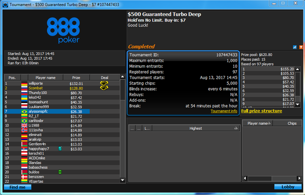Click the orange T icon beside Completed
Viewport: 305px width, 195px height.
point(301,47)
